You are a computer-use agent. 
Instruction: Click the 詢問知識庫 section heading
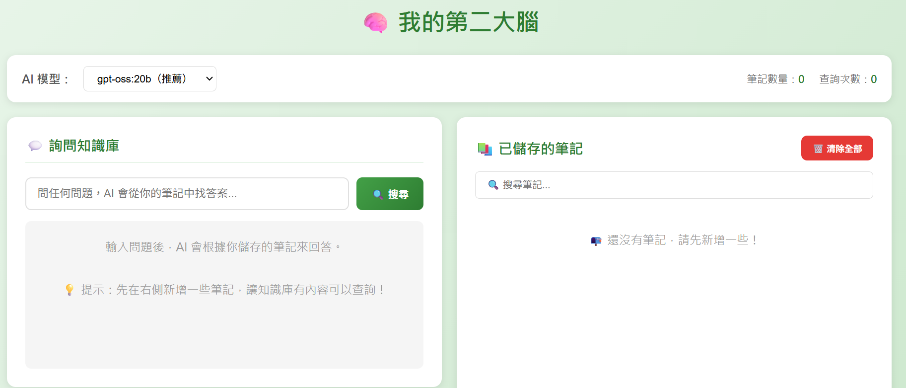point(84,146)
